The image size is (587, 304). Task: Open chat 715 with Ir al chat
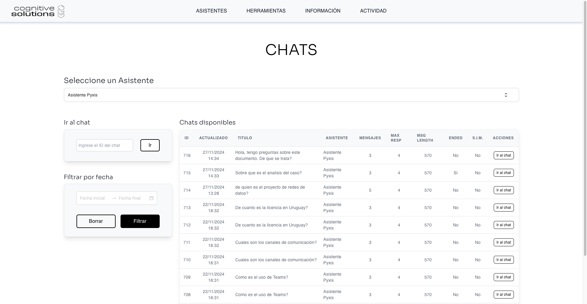[503, 173]
